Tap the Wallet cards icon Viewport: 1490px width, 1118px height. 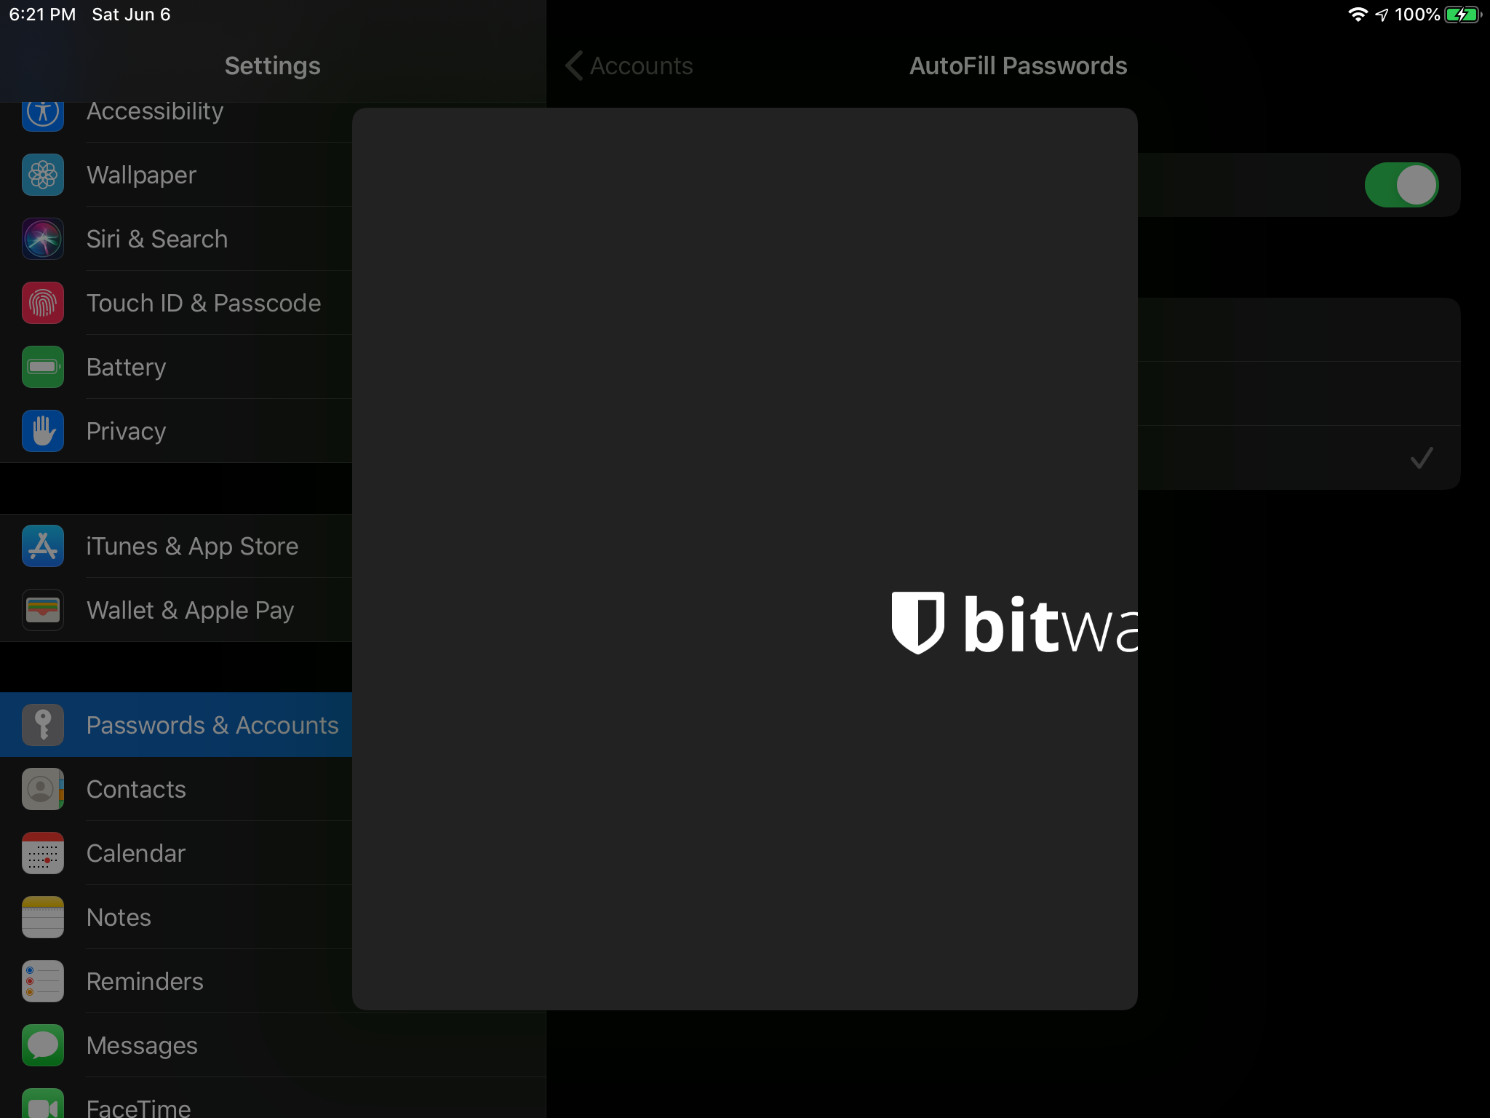click(43, 610)
